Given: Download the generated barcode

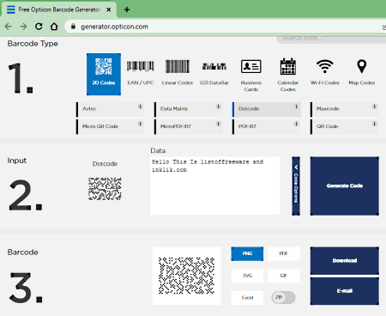Looking at the screenshot, I should coord(345,260).
